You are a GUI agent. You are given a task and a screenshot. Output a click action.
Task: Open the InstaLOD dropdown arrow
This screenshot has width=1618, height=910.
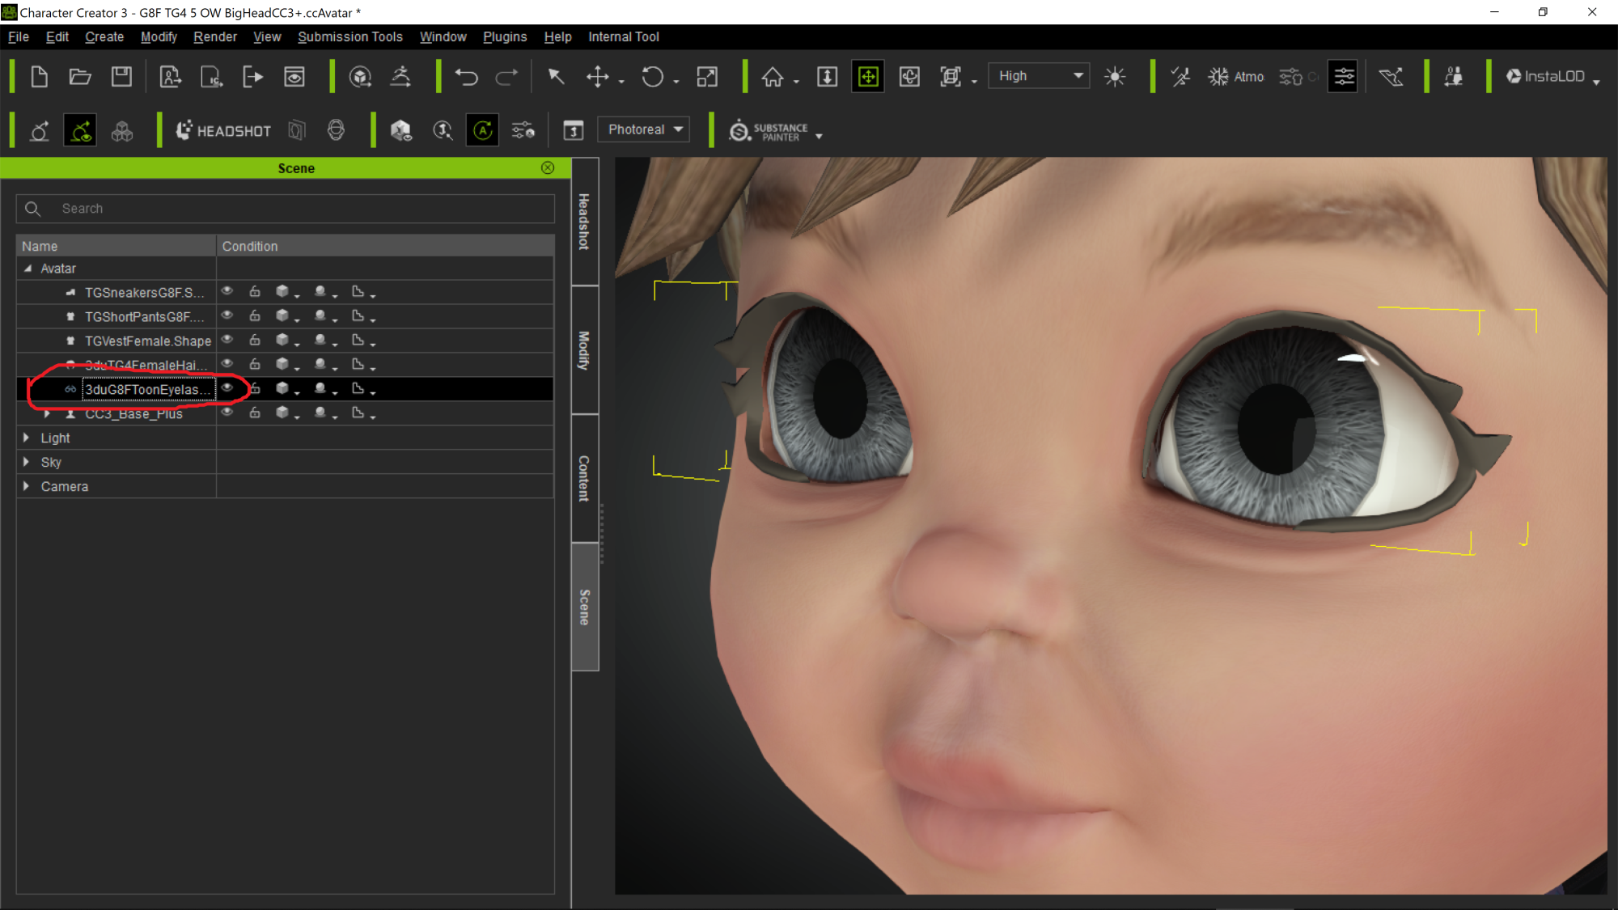(1596, 82)
